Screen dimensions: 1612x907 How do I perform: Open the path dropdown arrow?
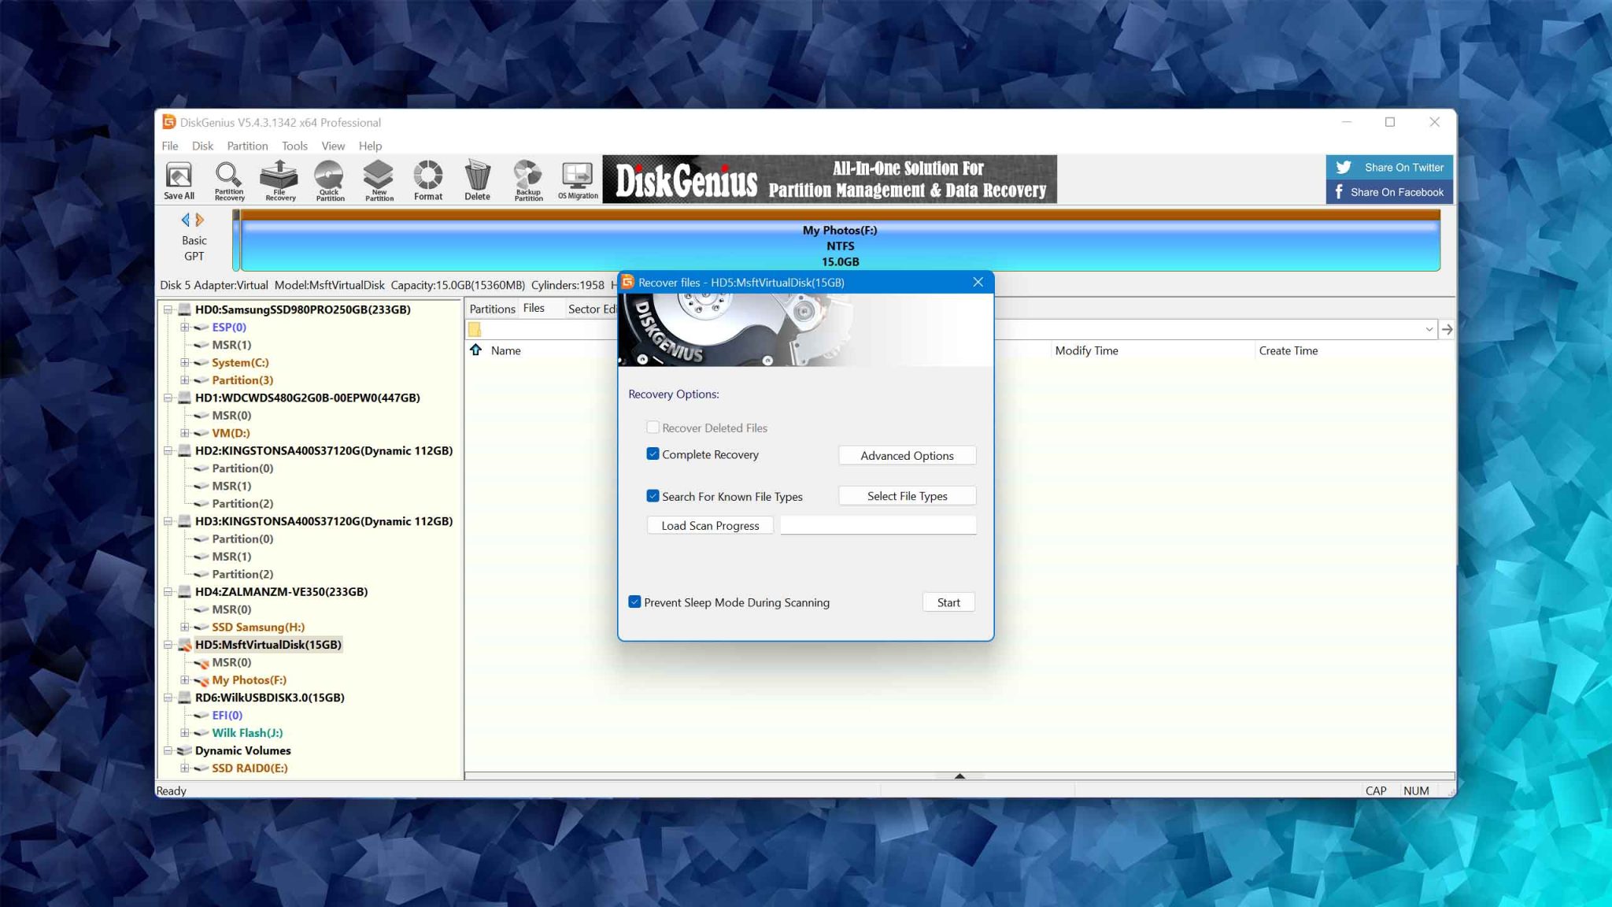coord(1429,330)
